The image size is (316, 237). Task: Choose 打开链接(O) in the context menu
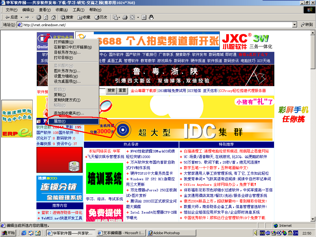73,42
